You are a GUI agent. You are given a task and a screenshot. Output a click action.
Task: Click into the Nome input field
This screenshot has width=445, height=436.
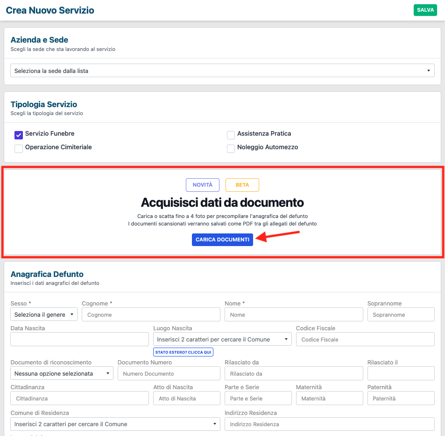(x=294, y=314)
